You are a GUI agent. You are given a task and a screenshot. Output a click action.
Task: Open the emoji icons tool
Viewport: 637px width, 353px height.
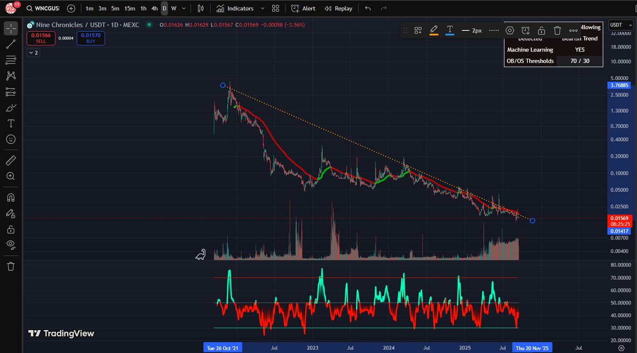click(x=11, y=139)
